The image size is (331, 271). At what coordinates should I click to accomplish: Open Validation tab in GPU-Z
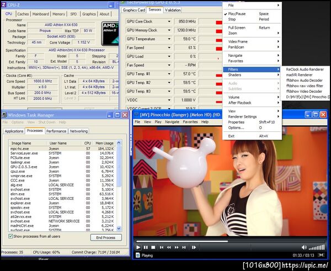pyautogui.click(x=173, y=10)
